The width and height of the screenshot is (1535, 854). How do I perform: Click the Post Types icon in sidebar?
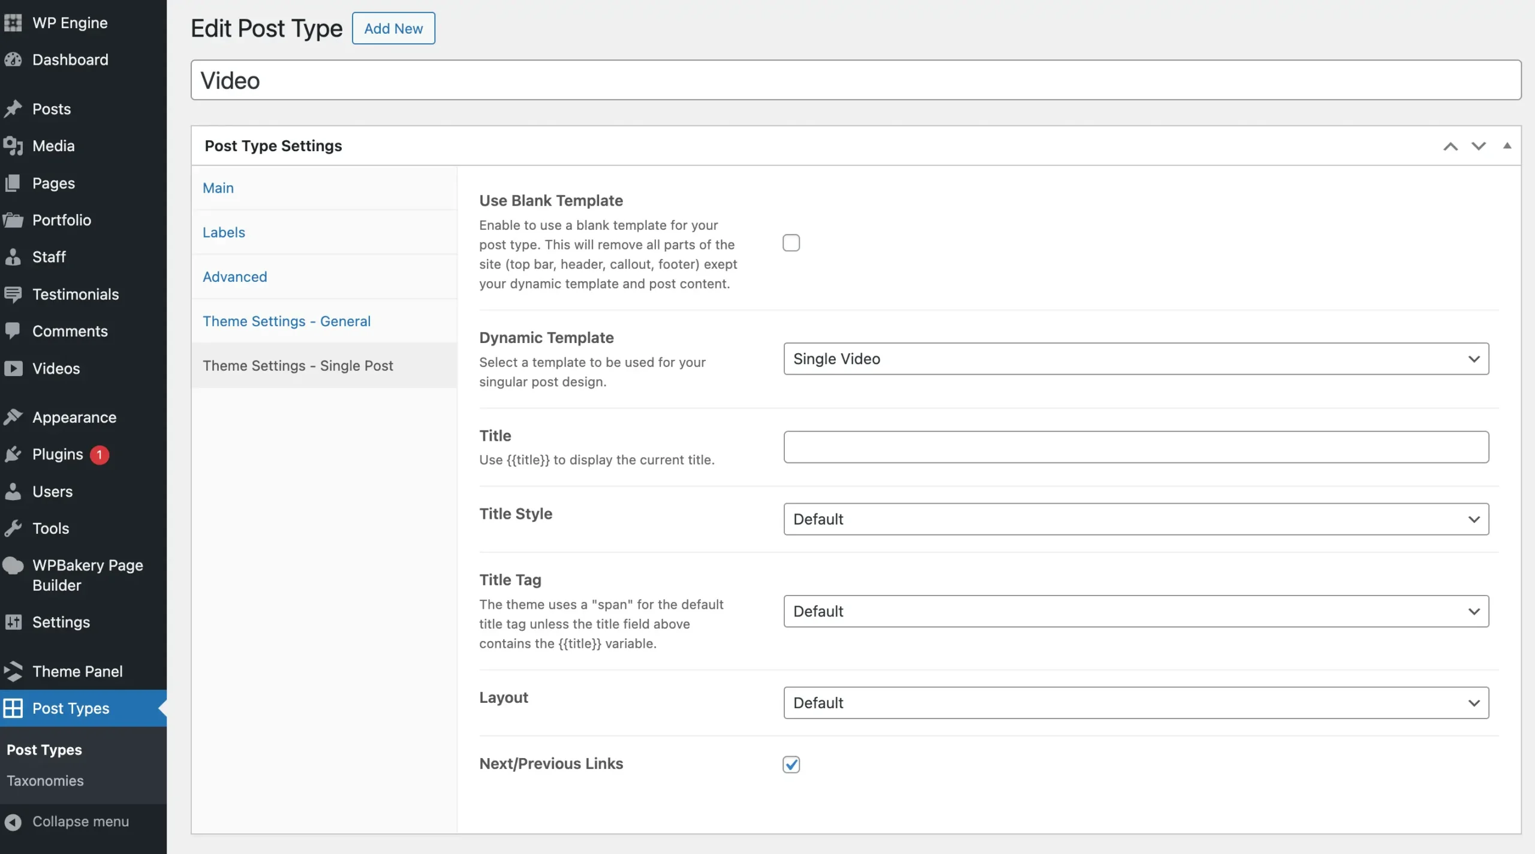click(x=14, y=708)
